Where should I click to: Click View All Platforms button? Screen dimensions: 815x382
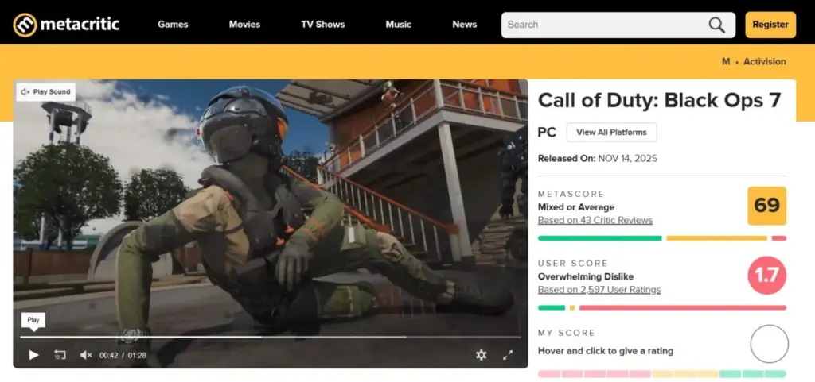[611, 132]
